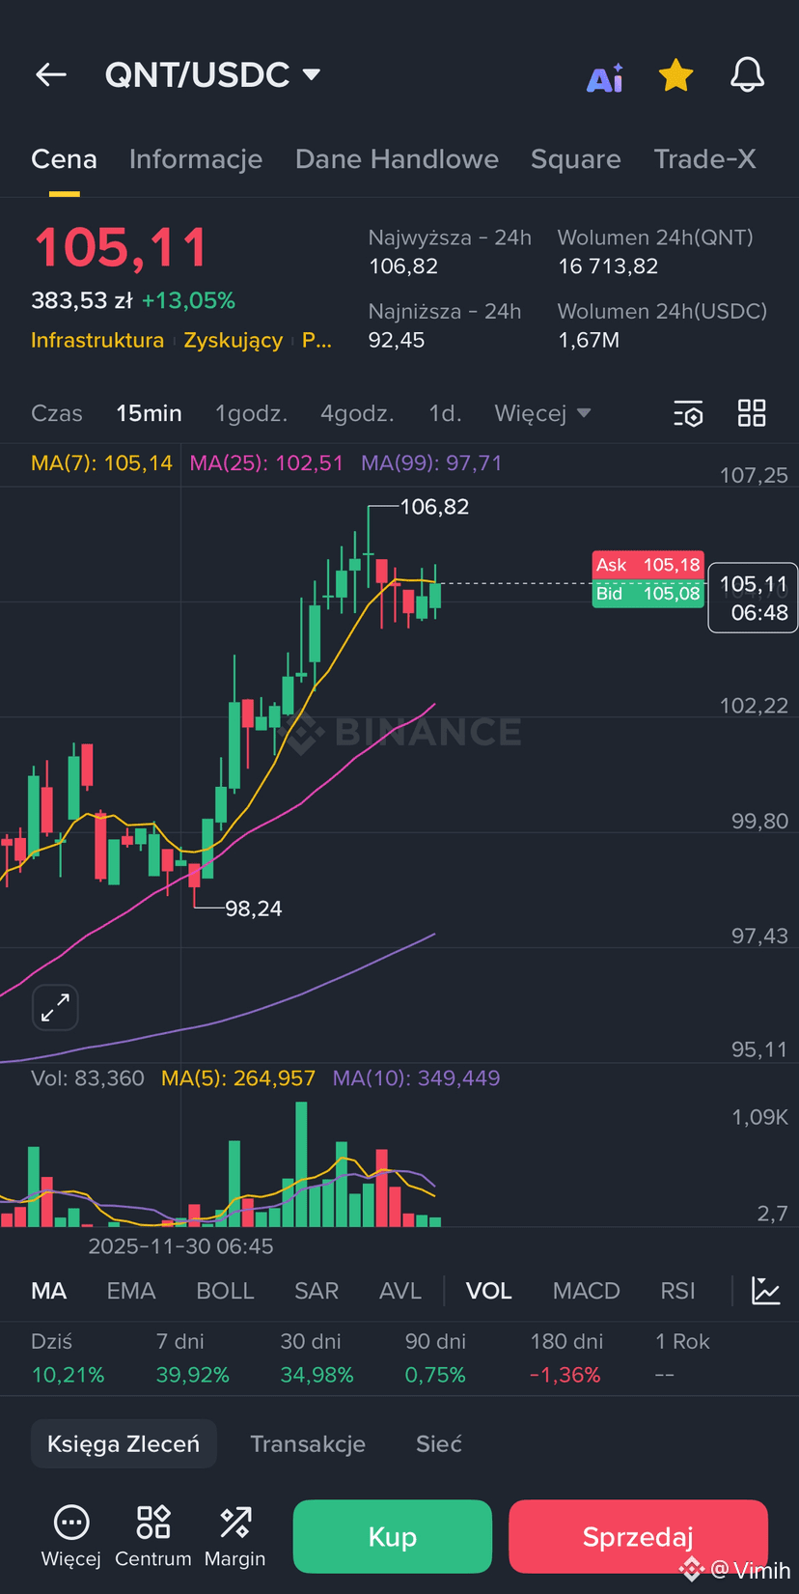
Task: Toggle the BOLL indicator
Action: click(225, 1291)
